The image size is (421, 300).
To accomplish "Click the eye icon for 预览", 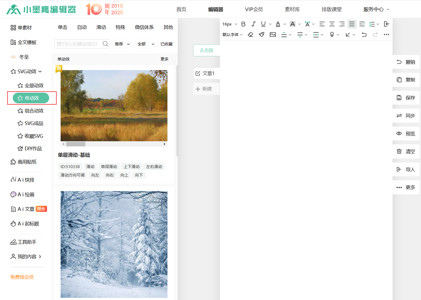I will (x=399, y=134).
